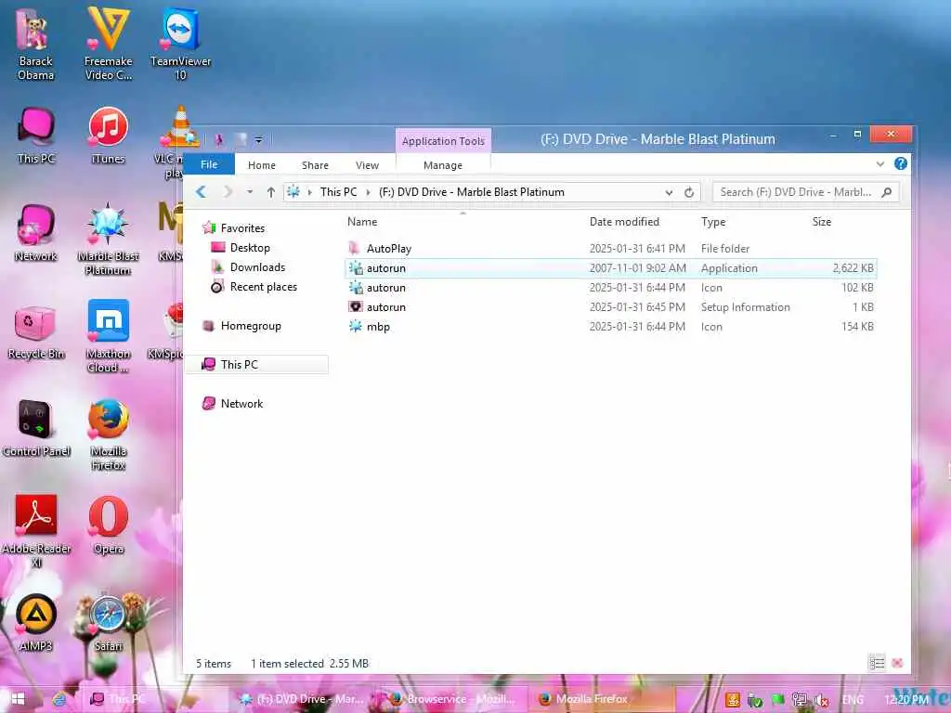Switch to the Home ribbon tab
The height and width of the screenshot is (713, 951).
pyautogui.click(x=261, y=165)
